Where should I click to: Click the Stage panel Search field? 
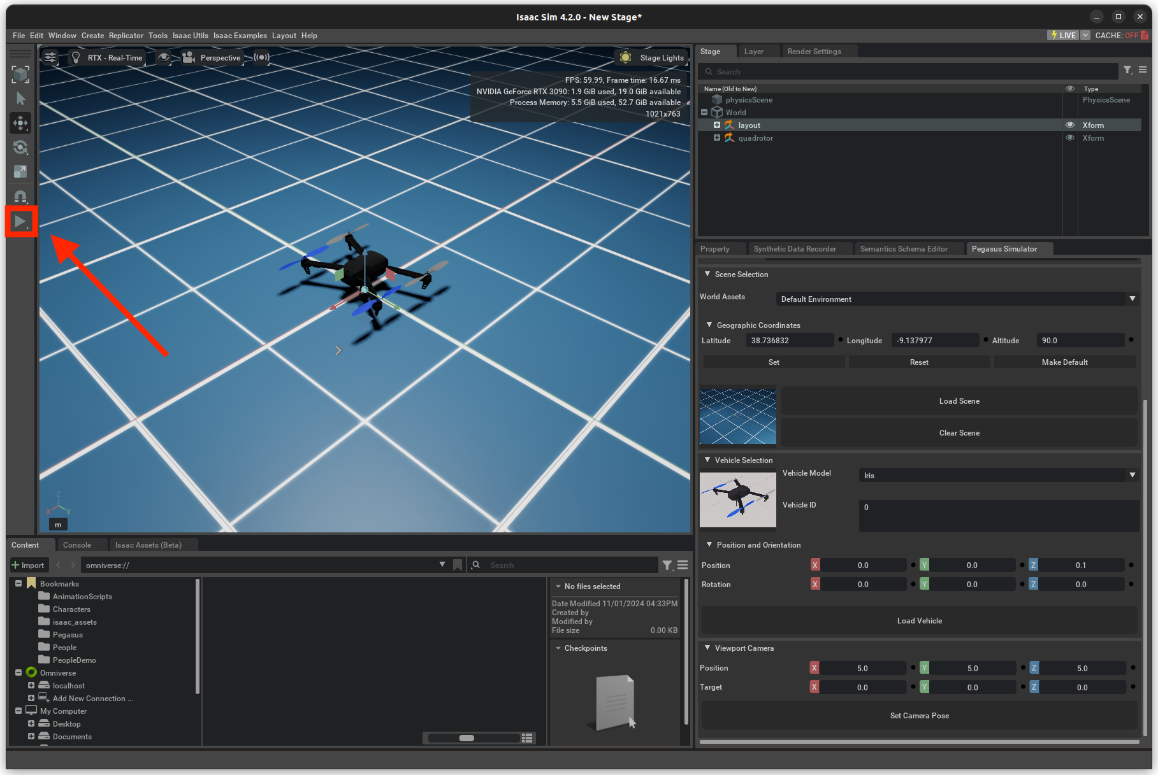[x=908, y=71]
